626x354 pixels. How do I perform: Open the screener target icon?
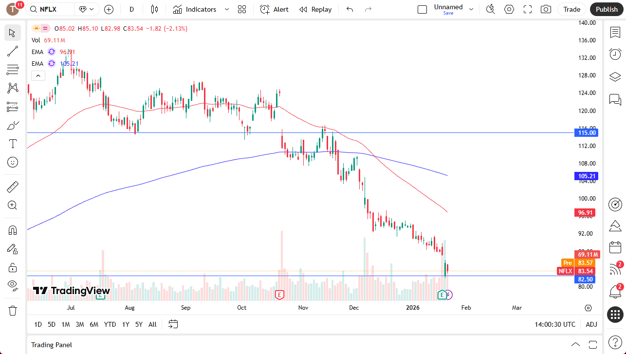615,205
